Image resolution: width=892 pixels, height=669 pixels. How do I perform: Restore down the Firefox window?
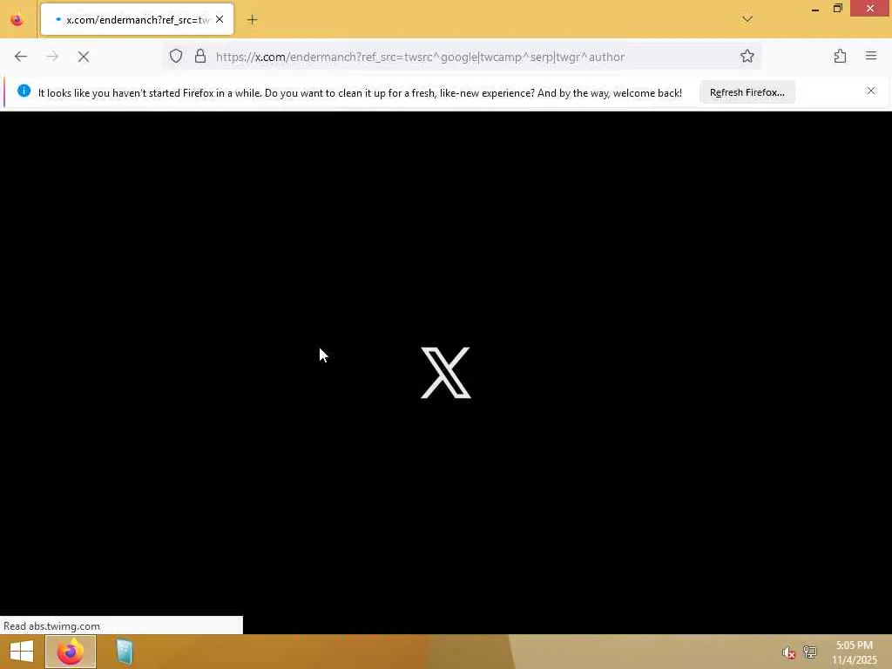pyautogui.click(x=837, y=9)
